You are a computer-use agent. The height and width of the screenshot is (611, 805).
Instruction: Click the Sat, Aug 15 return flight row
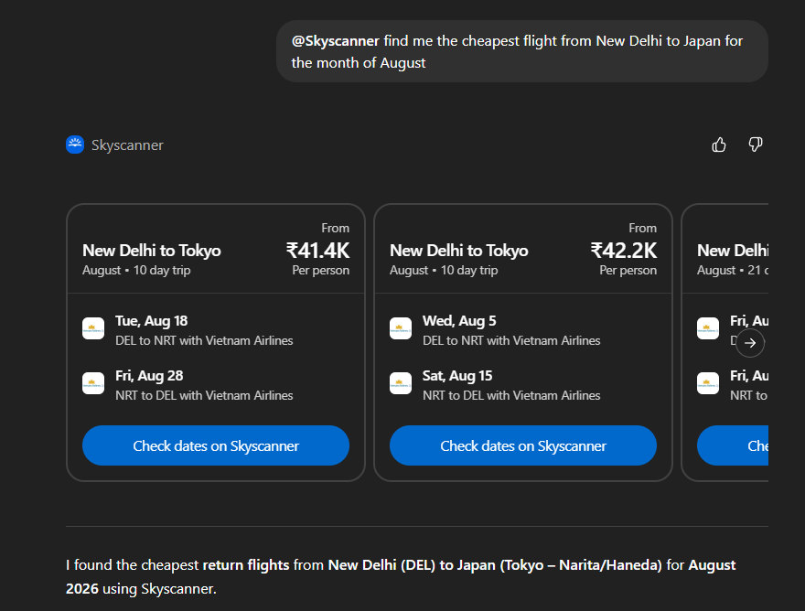511,385
